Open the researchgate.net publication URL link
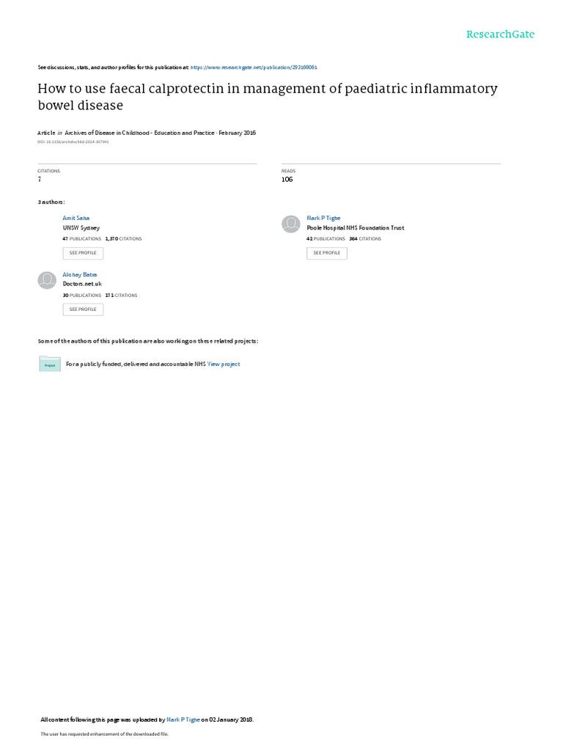Screen dimensions: 563x751 (254, 67)
